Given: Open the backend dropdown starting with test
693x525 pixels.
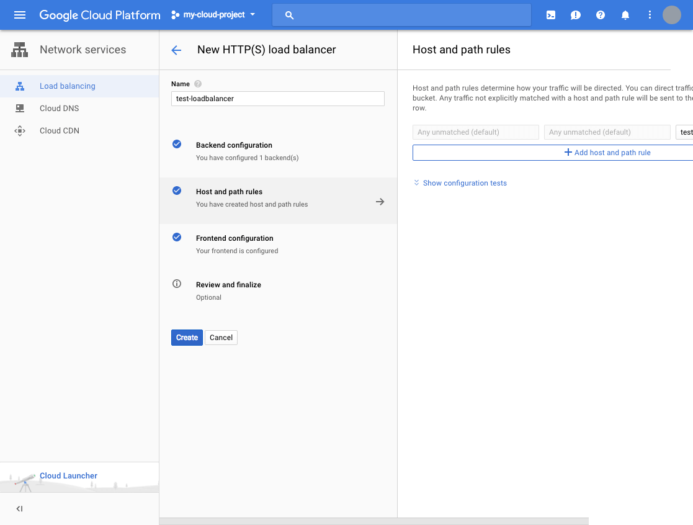Looking at the screenshot, I should [x=684, y=132].
